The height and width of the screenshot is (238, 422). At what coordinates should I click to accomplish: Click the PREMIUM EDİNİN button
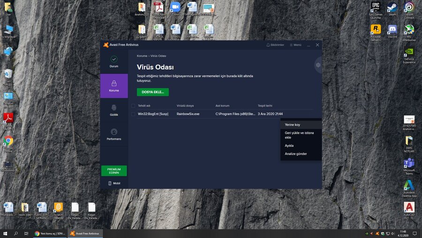[x=114, y=171]
